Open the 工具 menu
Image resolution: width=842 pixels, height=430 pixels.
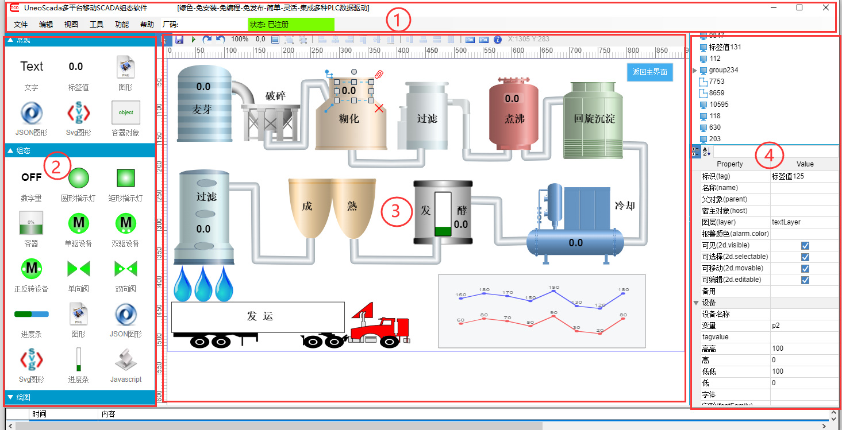97,25
